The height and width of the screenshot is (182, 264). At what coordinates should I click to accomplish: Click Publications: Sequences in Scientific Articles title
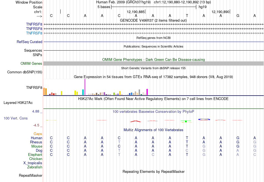coord(153,46)
